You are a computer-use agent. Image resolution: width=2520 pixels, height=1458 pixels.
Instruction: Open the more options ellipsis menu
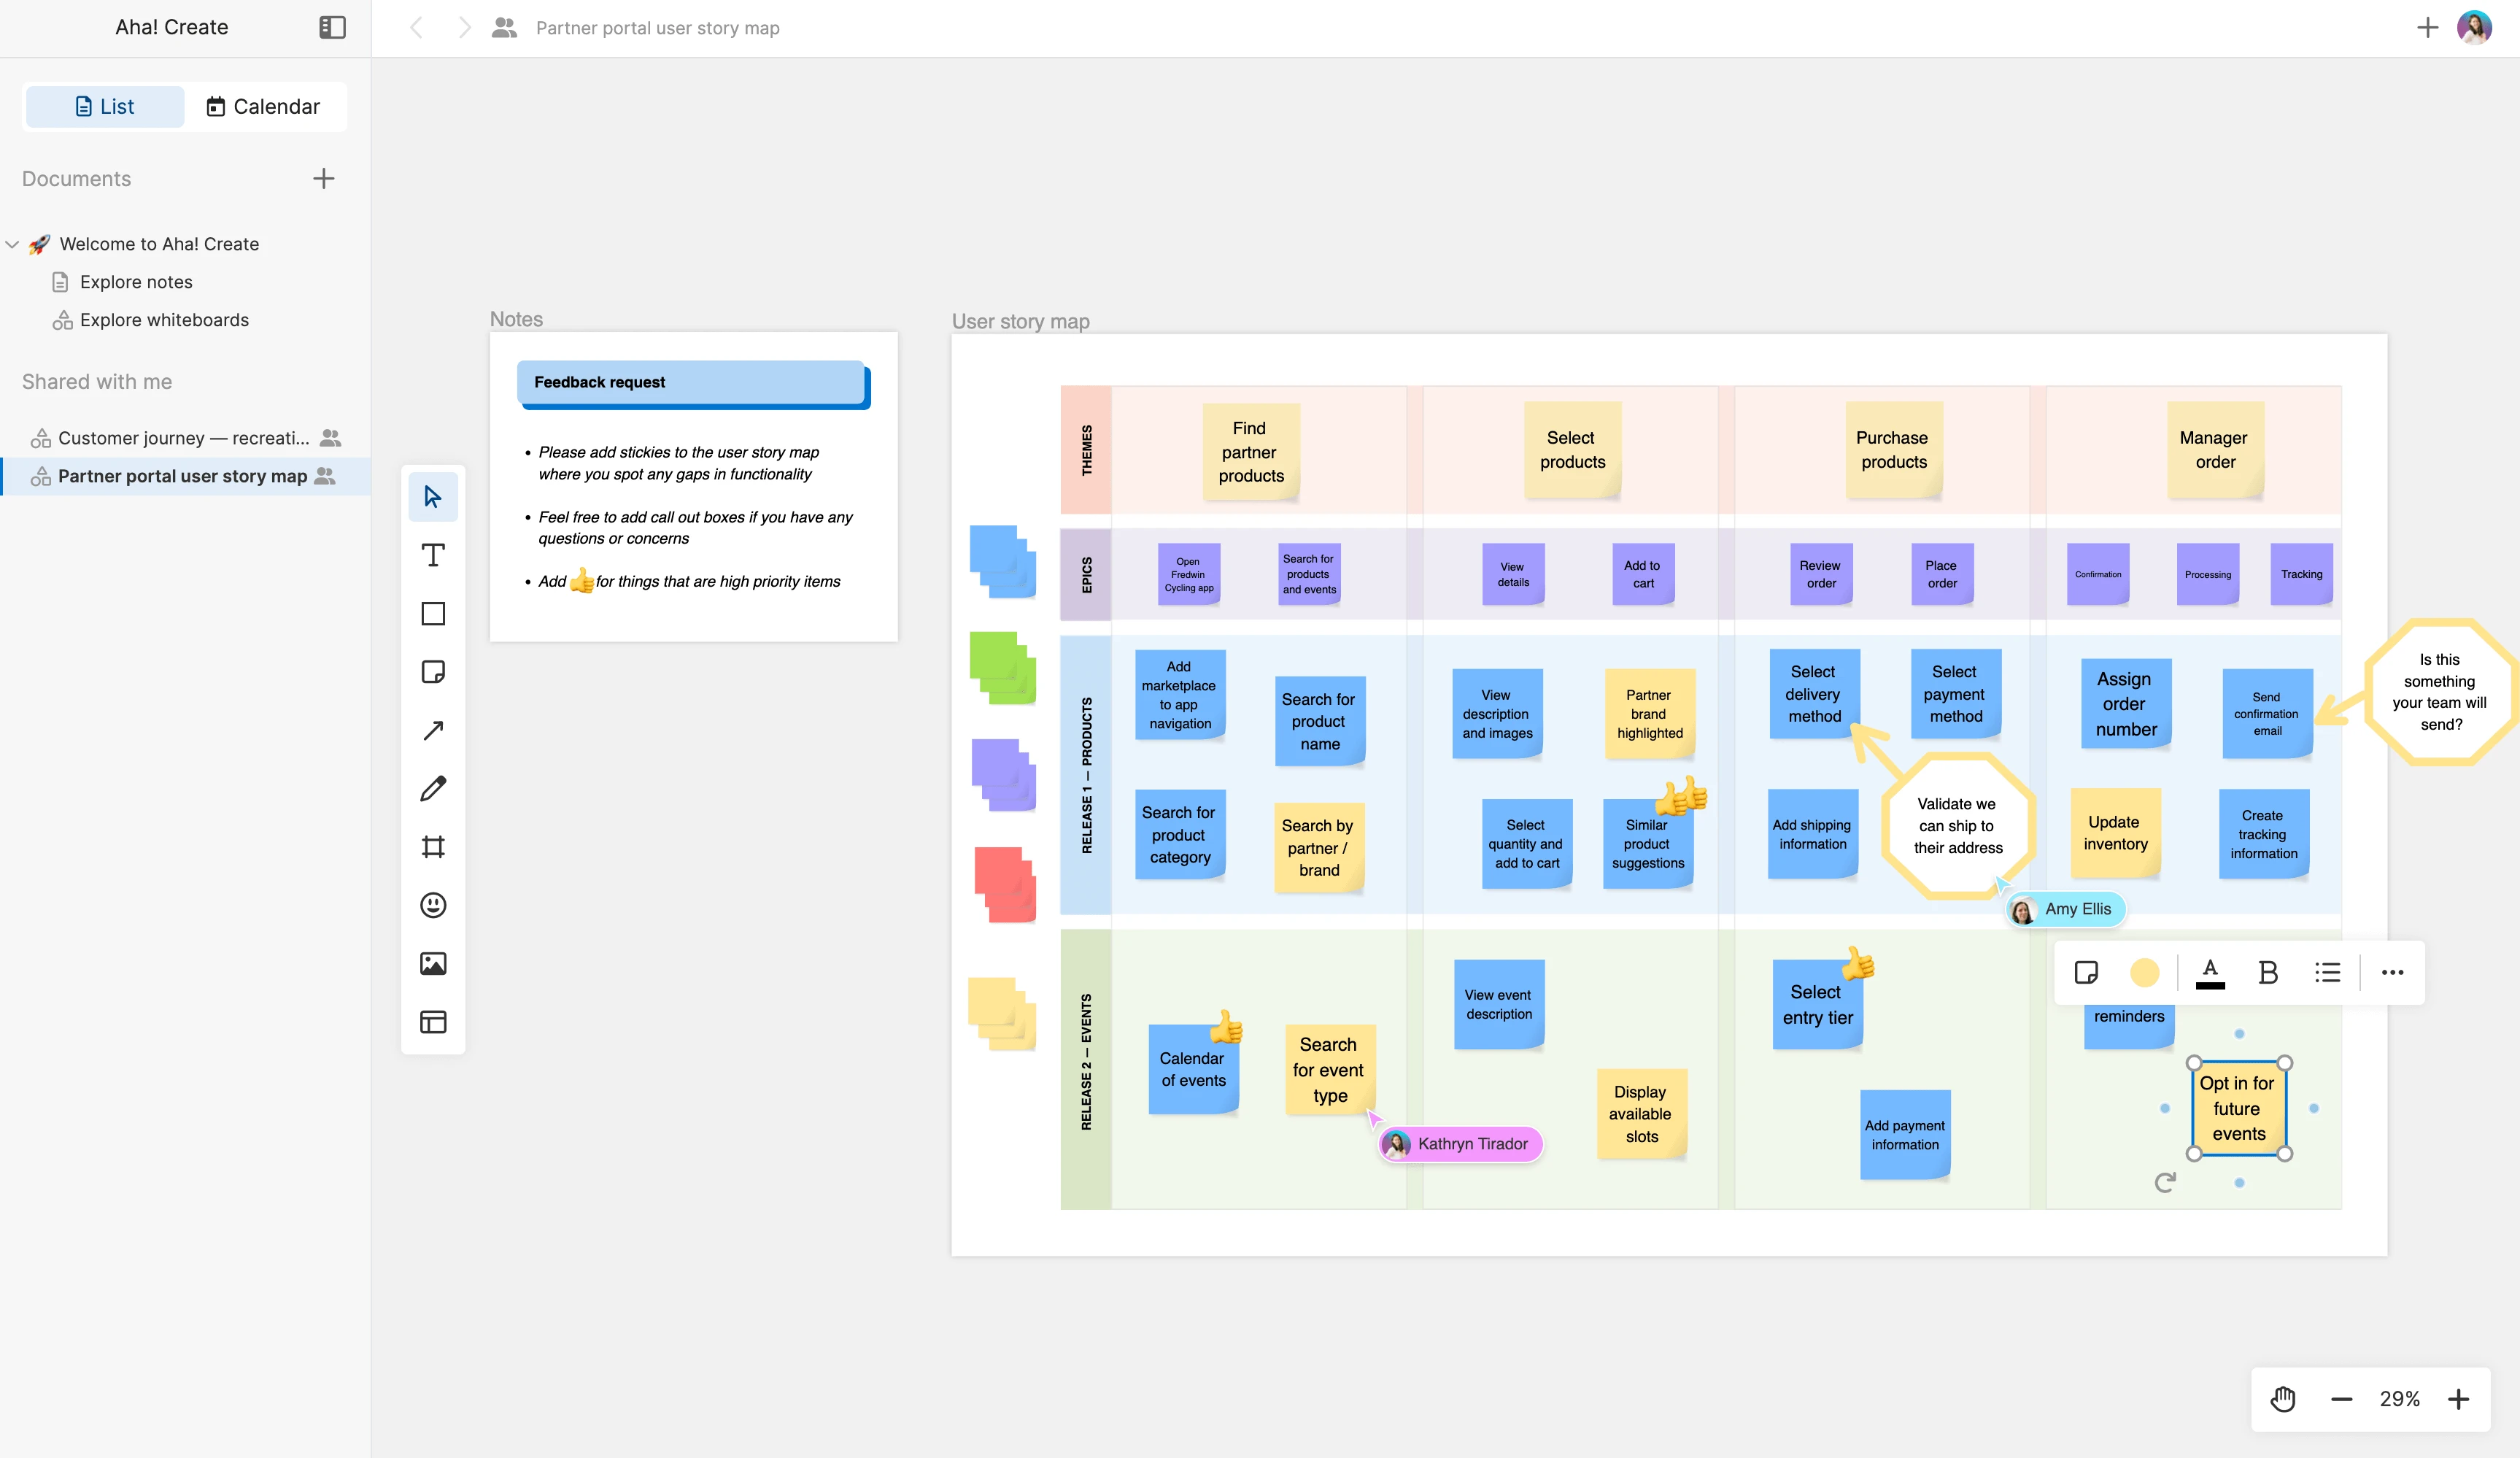pos(2392,972)
